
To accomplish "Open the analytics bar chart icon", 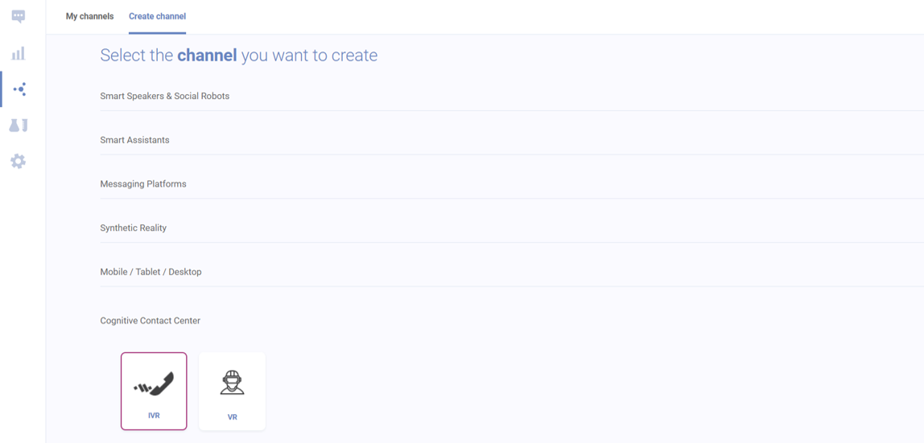I will coord(19,54).
